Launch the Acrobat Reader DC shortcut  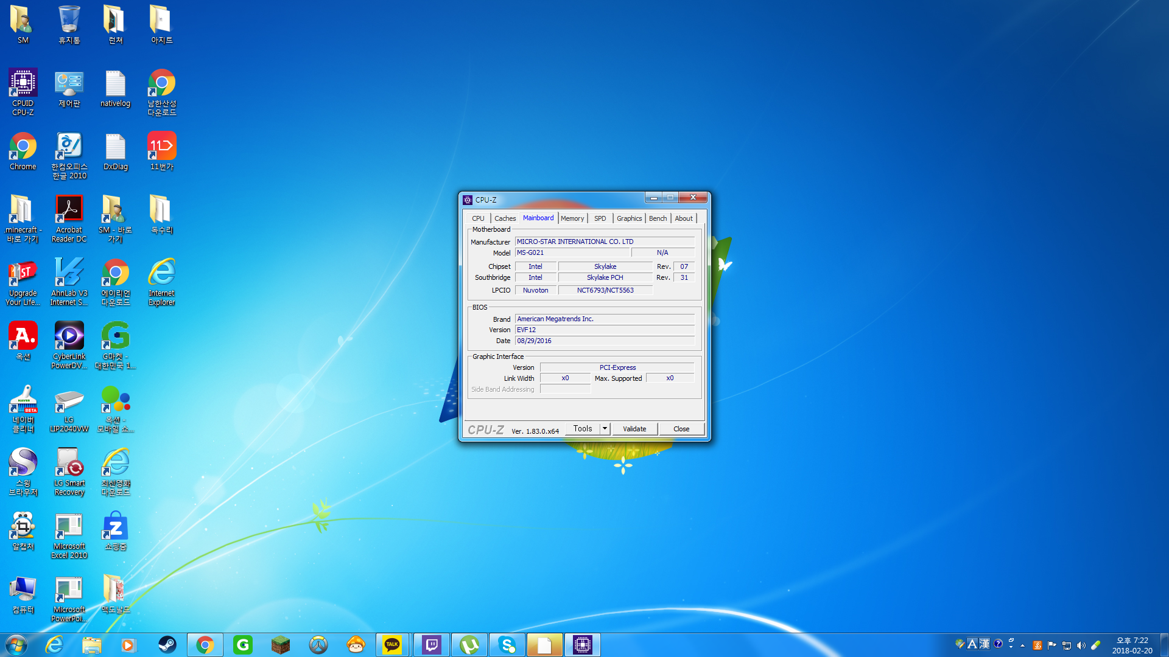tap(69, 219)
